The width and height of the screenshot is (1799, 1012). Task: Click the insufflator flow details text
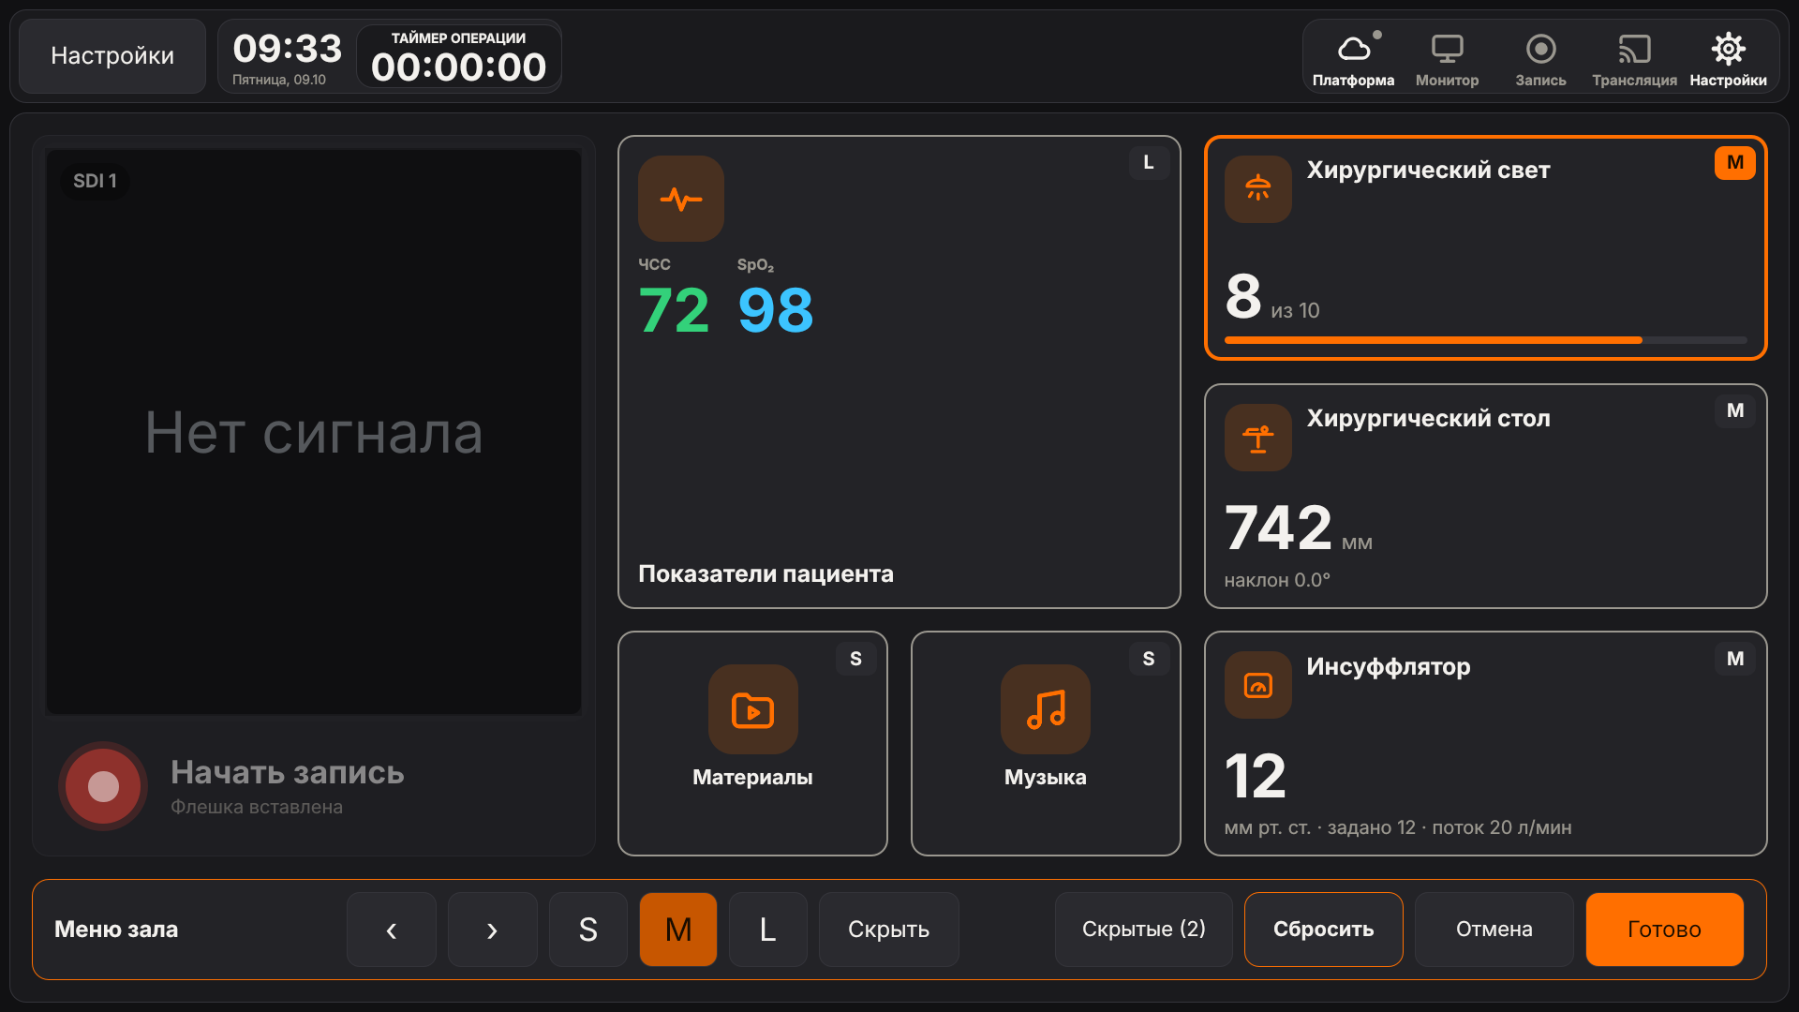(1398, 827)
